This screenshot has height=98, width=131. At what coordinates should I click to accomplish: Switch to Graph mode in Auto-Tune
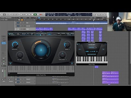(x=44, y=35)
